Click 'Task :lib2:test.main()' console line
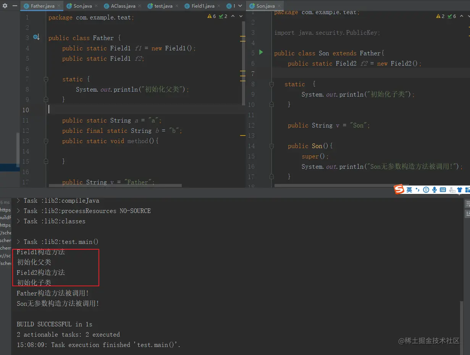 coord(57,242)
